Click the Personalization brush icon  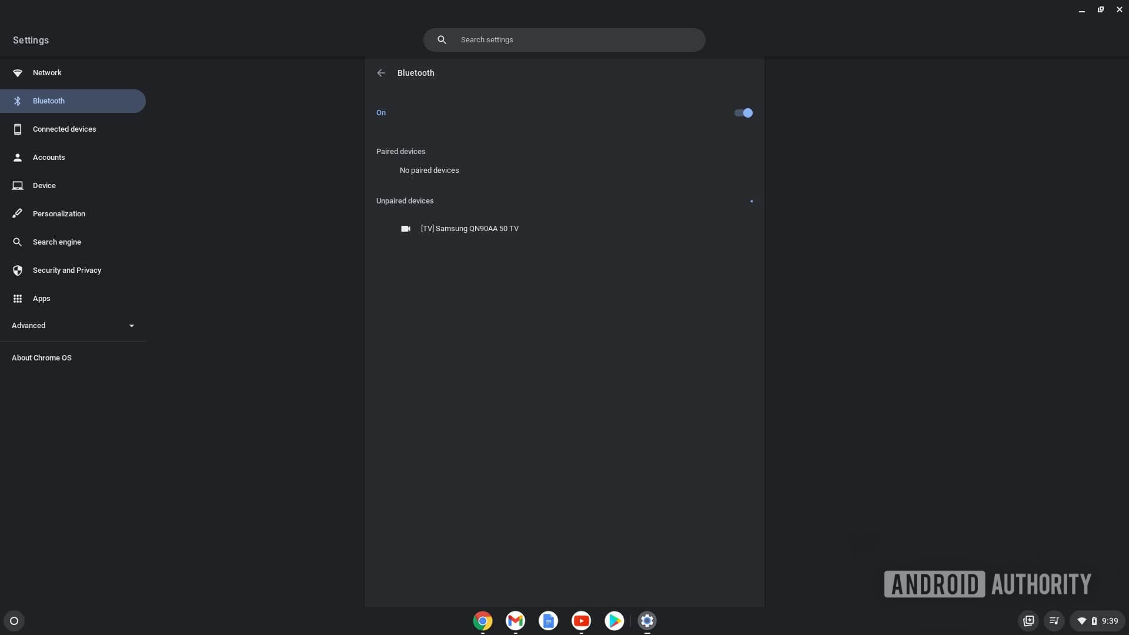(x=18, y=214)
